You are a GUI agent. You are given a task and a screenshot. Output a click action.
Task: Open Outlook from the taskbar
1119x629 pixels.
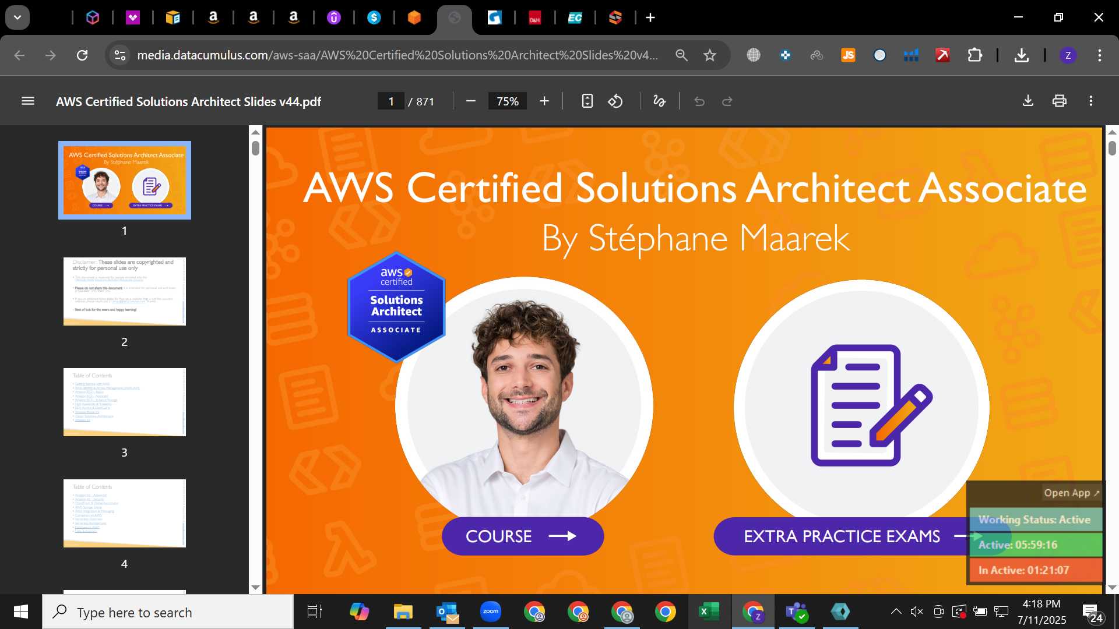coord(447,612)
